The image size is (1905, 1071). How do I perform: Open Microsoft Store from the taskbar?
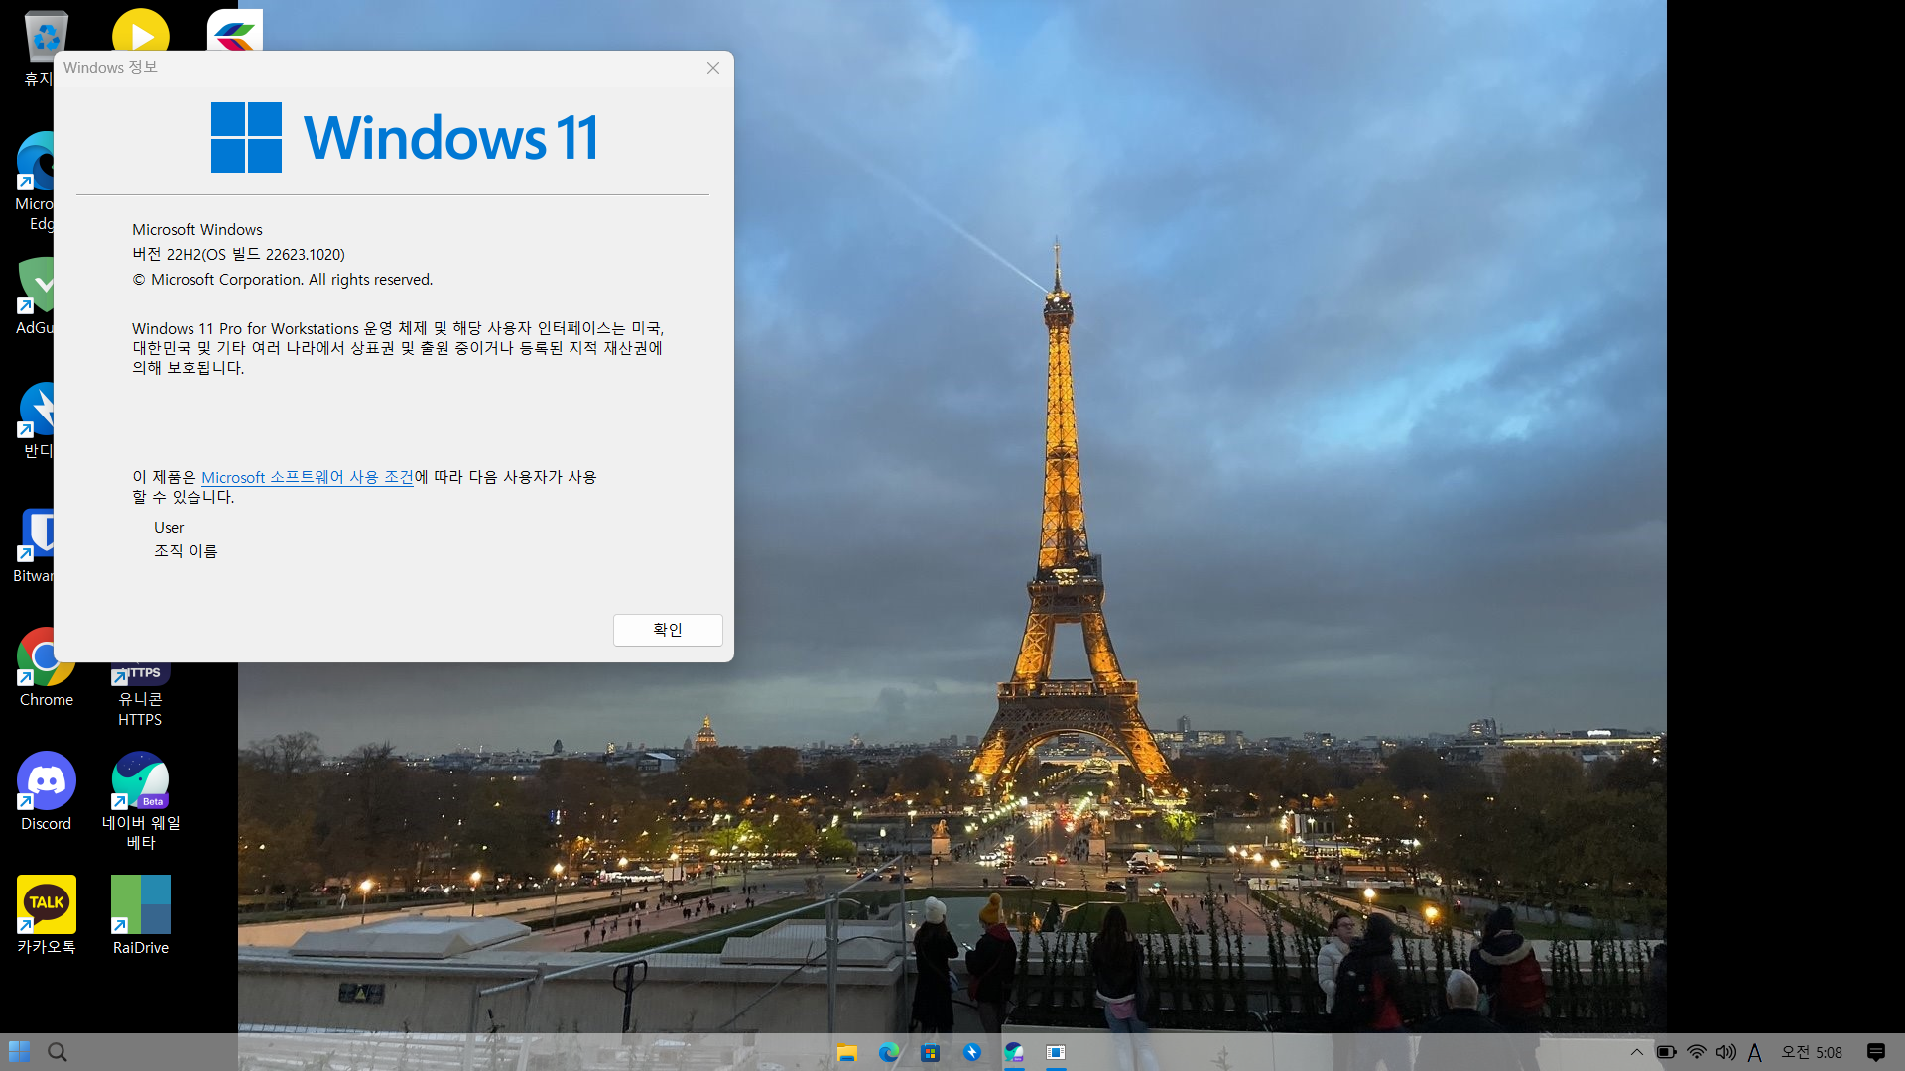(930, 1052)
